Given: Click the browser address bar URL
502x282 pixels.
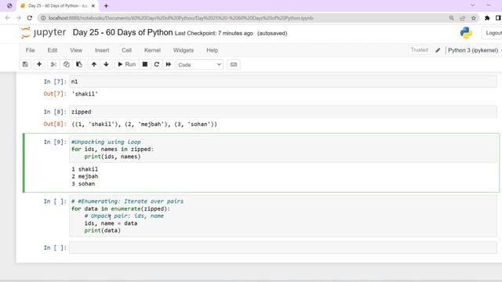Looking at the screenshot, I should click(x=181, y=18).
